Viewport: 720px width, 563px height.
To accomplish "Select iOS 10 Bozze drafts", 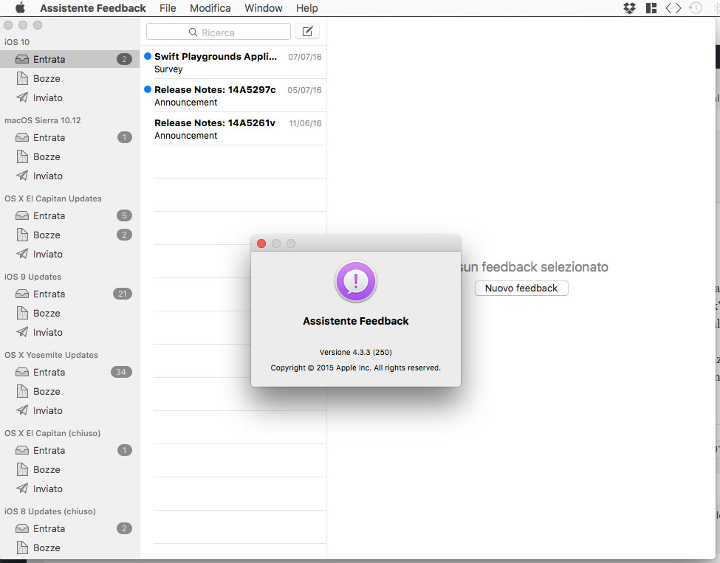I will (x=70, y=78).
